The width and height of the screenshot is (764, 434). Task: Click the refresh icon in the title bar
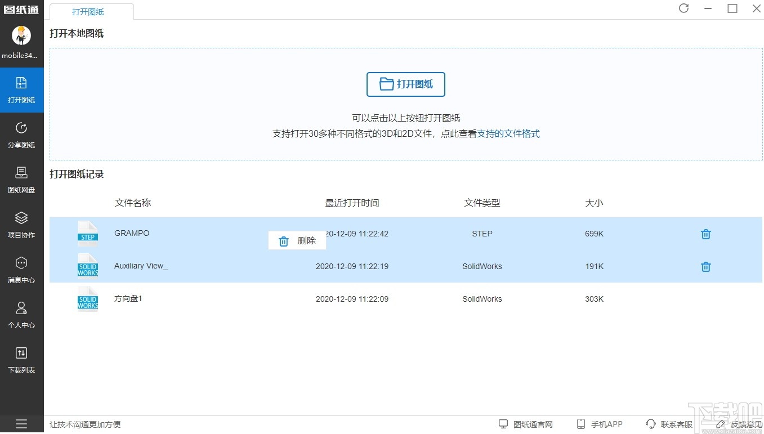683,8
